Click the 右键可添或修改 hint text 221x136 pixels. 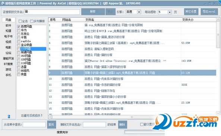(x=32, y=116)
